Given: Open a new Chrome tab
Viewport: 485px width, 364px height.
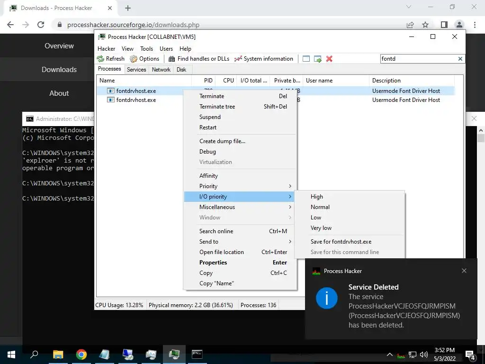Looking at the screenshot, I should click(x=128, y=8).
